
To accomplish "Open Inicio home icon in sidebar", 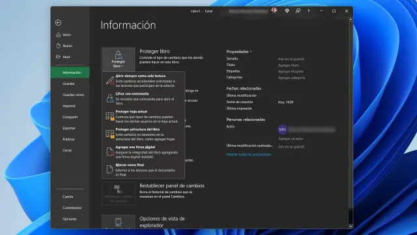I will (x=58, y=35).
